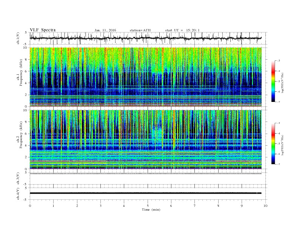The image size is (299, 231).
Task: Click the "10" minute tick on time axis
Action: (265, 206)
